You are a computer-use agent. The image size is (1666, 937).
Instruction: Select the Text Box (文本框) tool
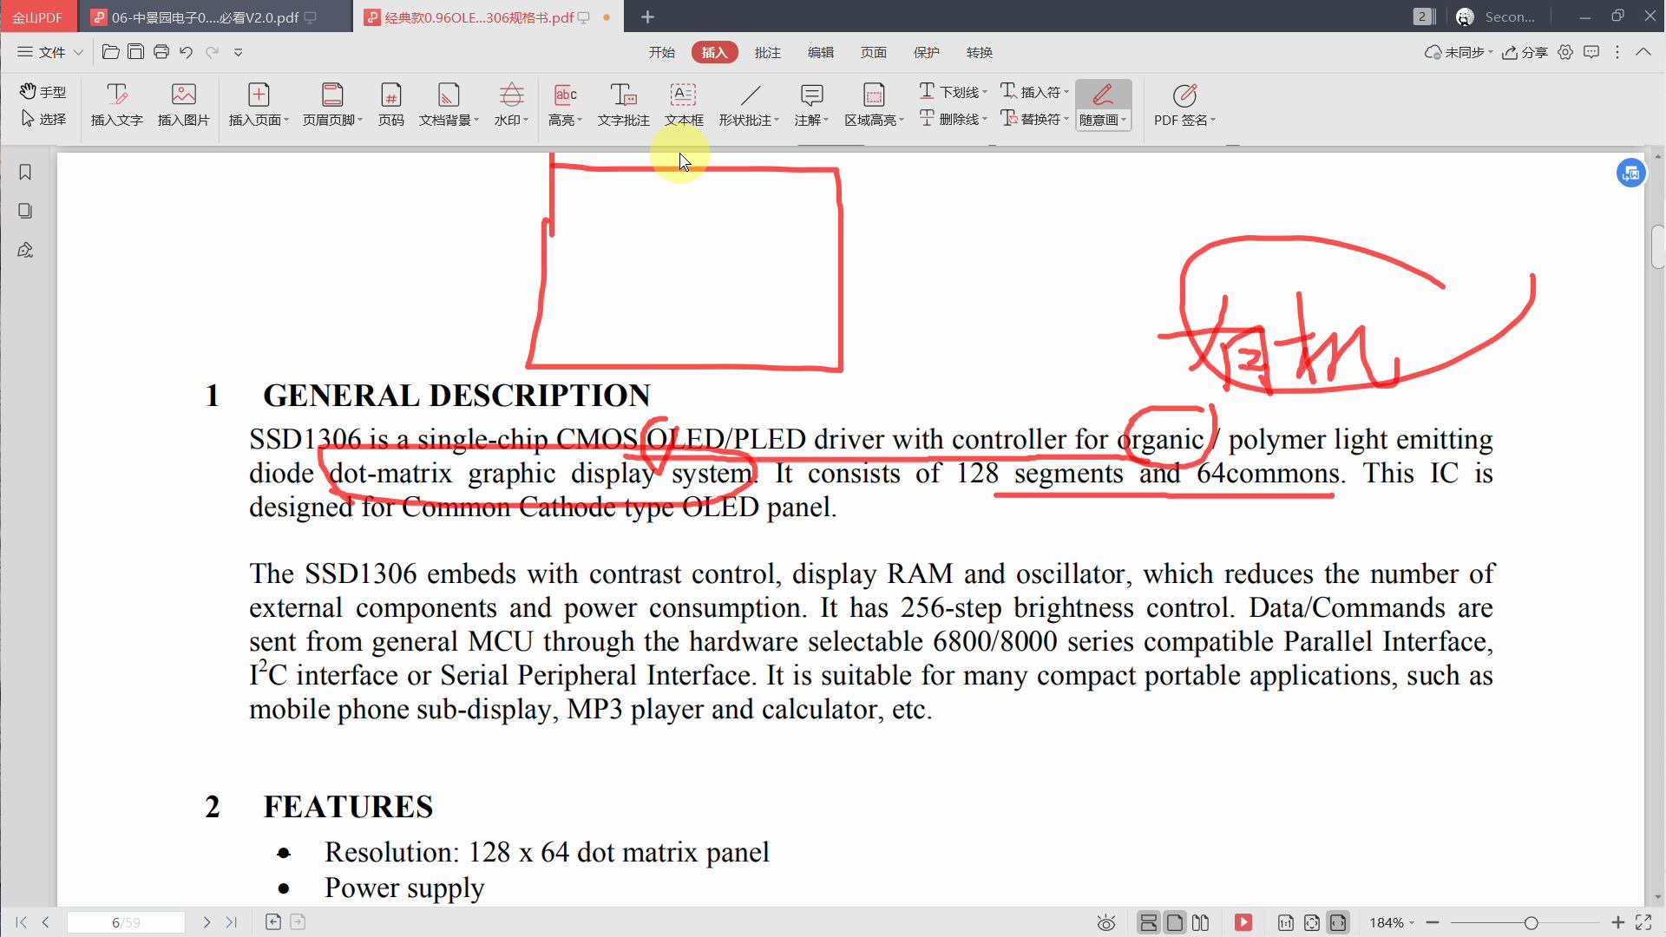pyautogui.click(x=684, y=105)
